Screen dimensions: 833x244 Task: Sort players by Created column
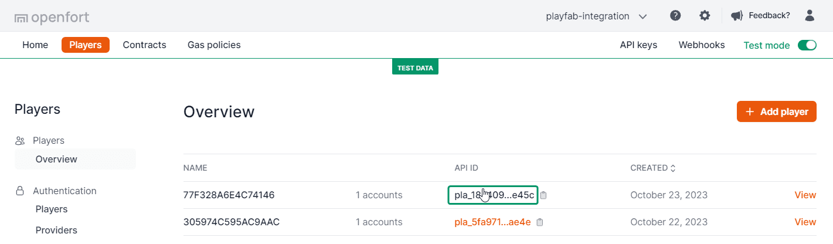[652, 168]
